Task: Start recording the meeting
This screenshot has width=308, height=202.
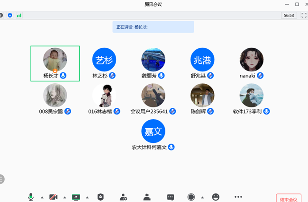Action: click(191, 197)
